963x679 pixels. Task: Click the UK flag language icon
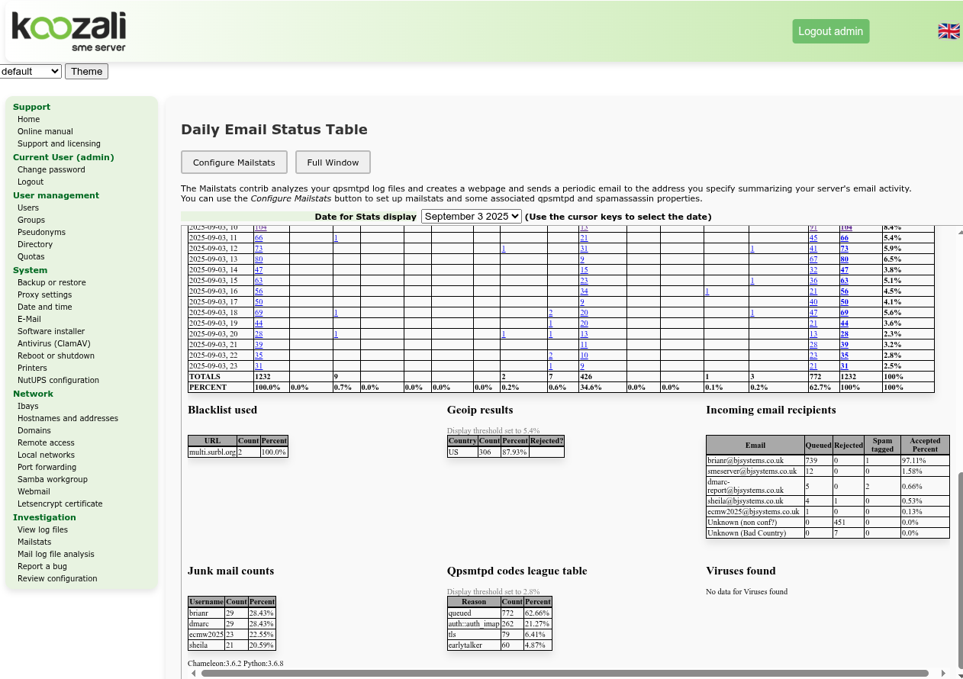point(949,31)
